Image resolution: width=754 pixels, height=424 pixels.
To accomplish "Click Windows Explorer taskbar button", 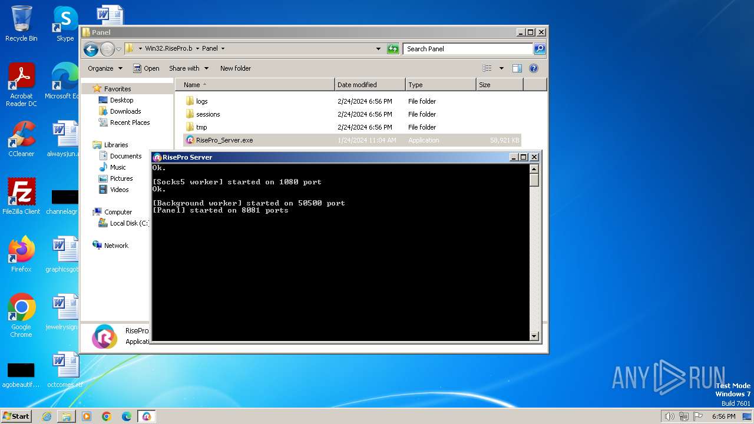I will point(67,416).
